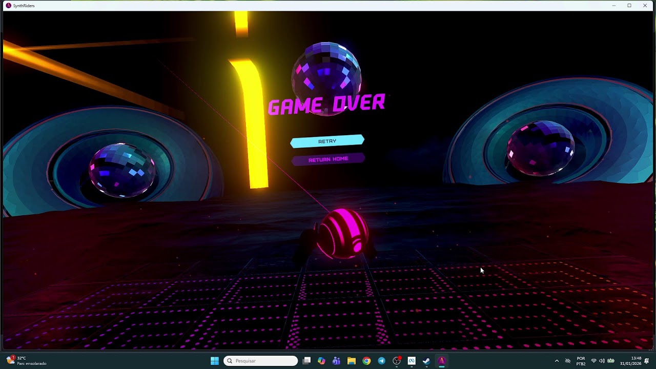Open the volume speaker tray icon
The width and height of the screenshot is (656, 369).
[602, 361]
